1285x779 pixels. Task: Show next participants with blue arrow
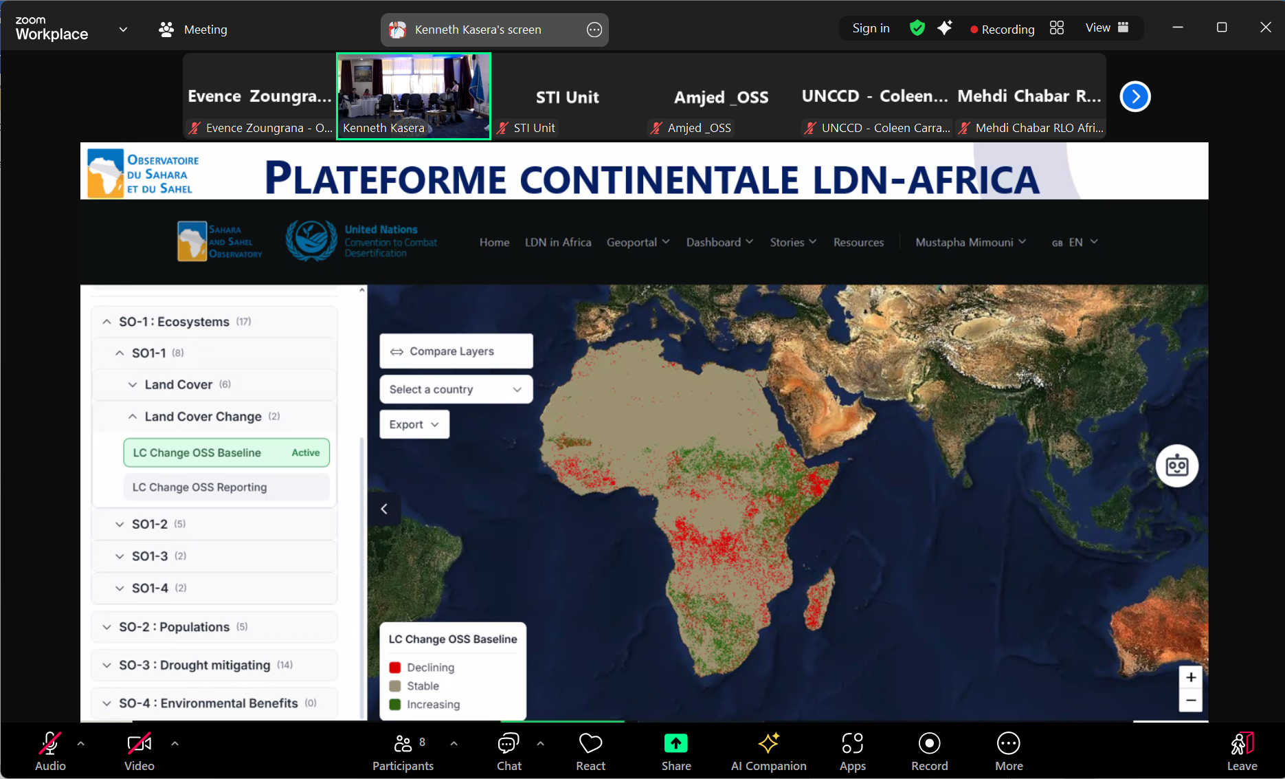click(x=1135, y=96)
